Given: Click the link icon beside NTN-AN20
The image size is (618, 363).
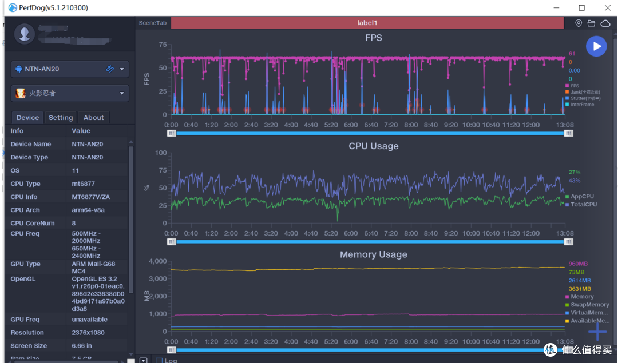Looking at the screenshot, I should 110,69.
